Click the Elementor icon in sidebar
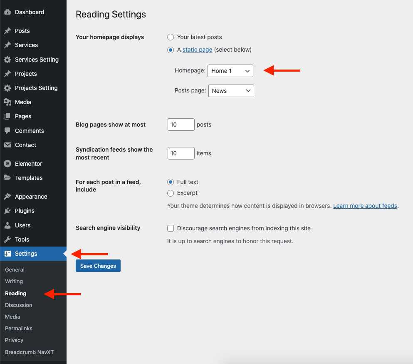This screenshot has height=364, width=413. tap(7, 164)
